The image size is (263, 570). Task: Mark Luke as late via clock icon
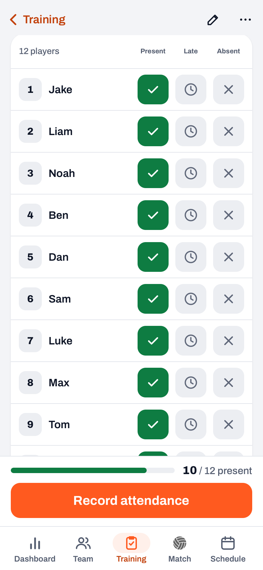(x=191, y=341)
